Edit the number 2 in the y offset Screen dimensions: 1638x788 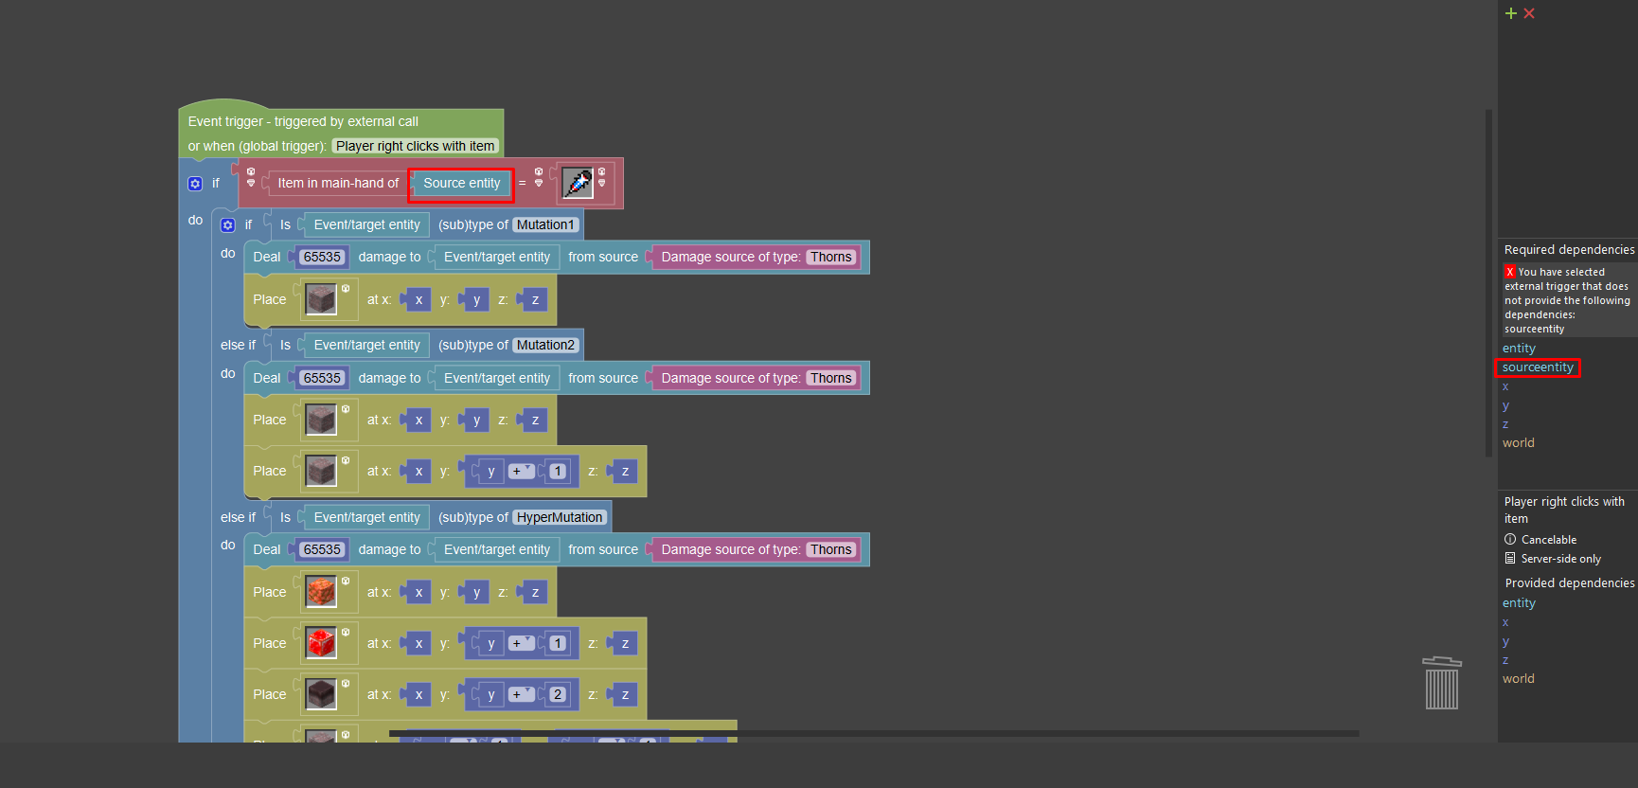(x=558, y=694)
